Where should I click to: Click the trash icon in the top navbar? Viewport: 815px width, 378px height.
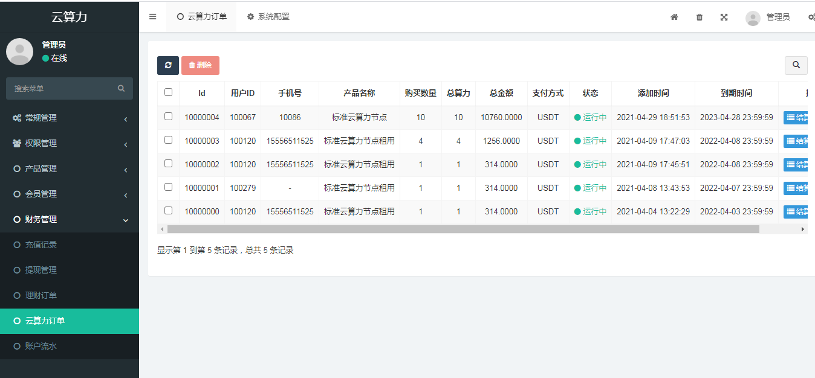699,18
